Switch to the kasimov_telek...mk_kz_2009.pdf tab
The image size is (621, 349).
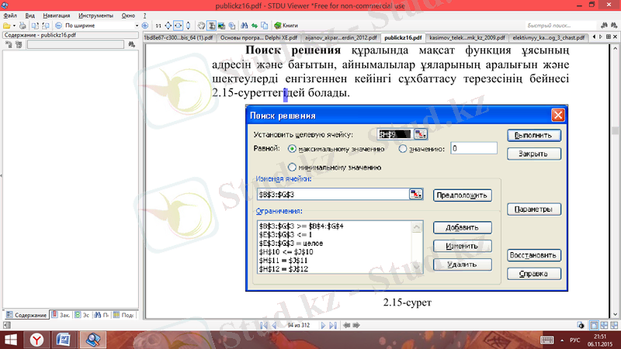(x=457, y=37)
